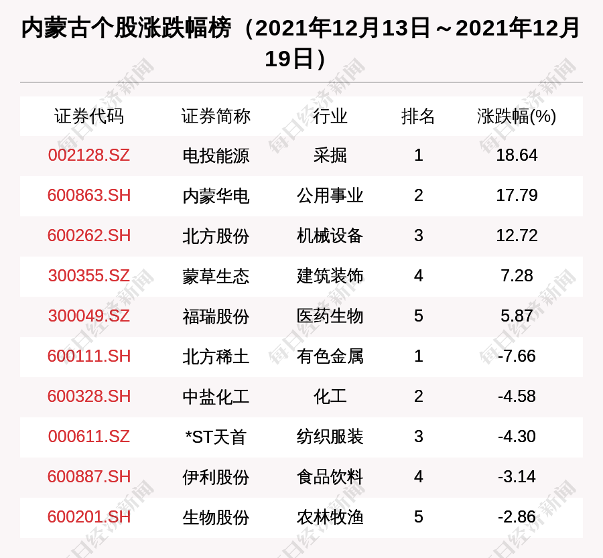Click the change value 5.87
Image resolution: width=603 pixels, height=558 pixels.
pyautogui.click(x=517, y=316)
